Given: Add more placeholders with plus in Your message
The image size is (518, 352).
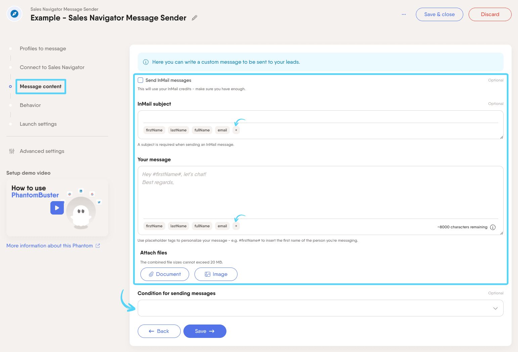Looking at the screenshot, I should pyautogui.click(x=236, y=226).
